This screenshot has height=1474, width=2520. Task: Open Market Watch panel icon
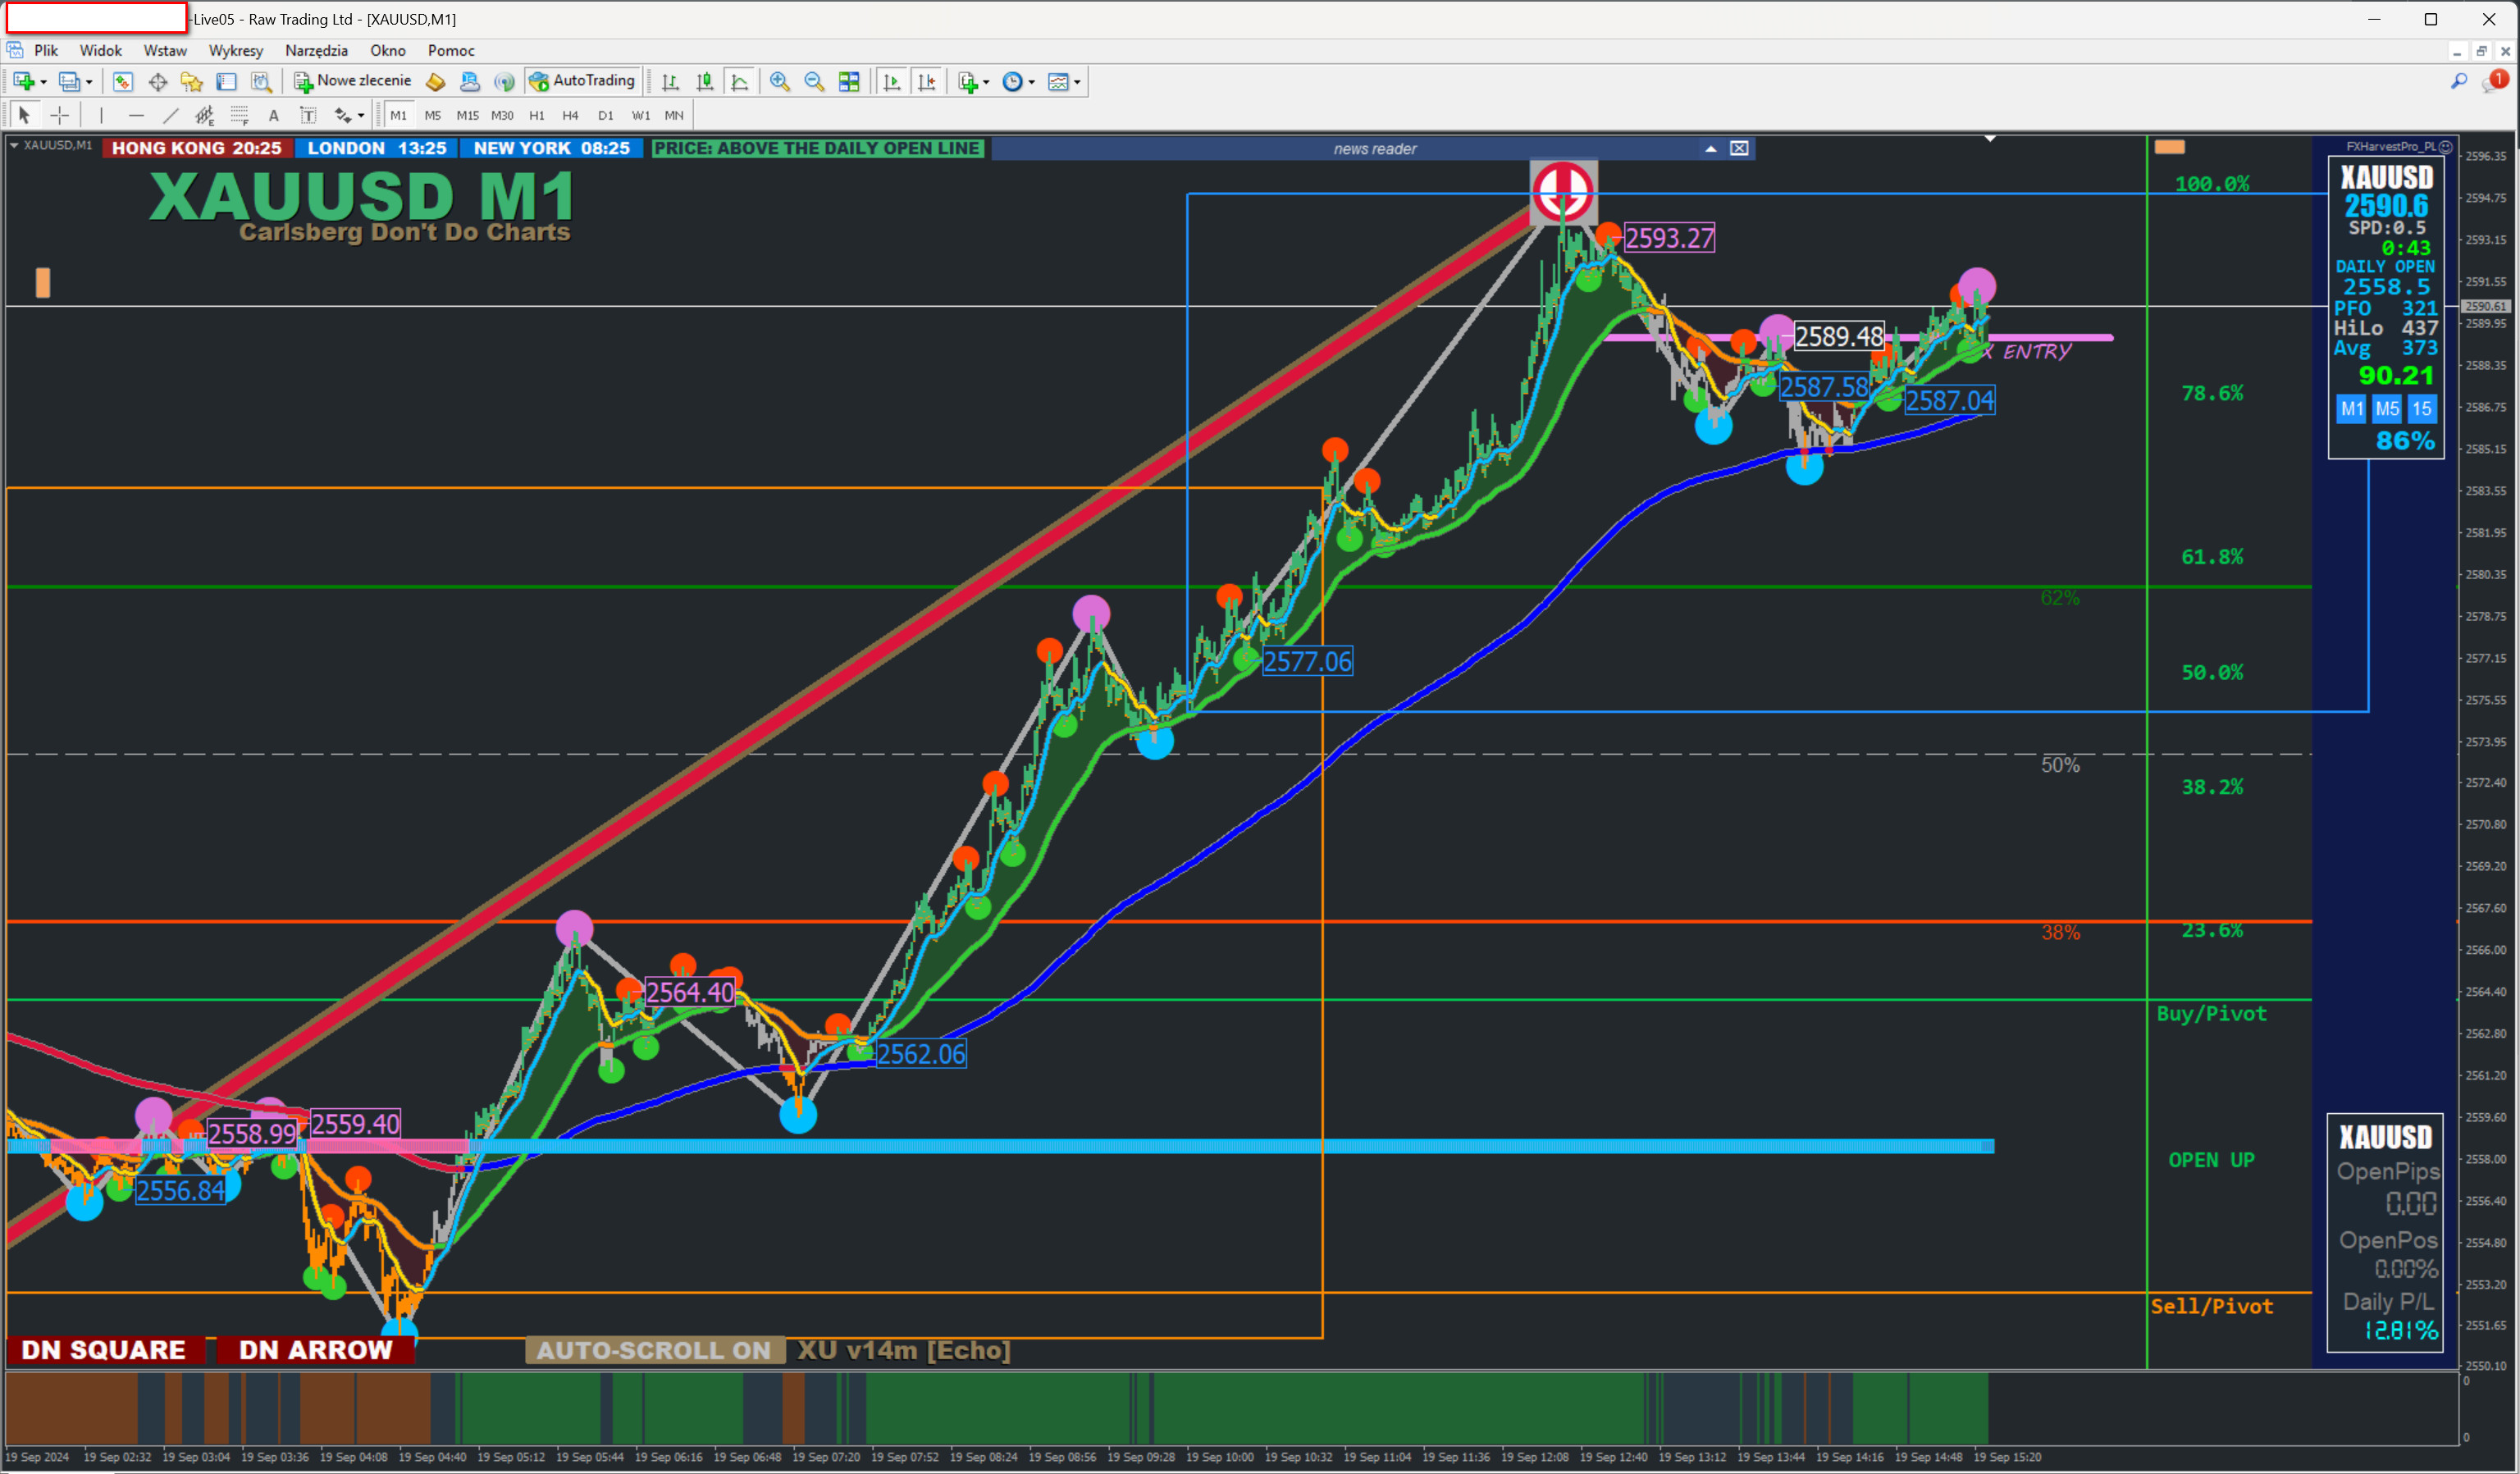(122, 82)
